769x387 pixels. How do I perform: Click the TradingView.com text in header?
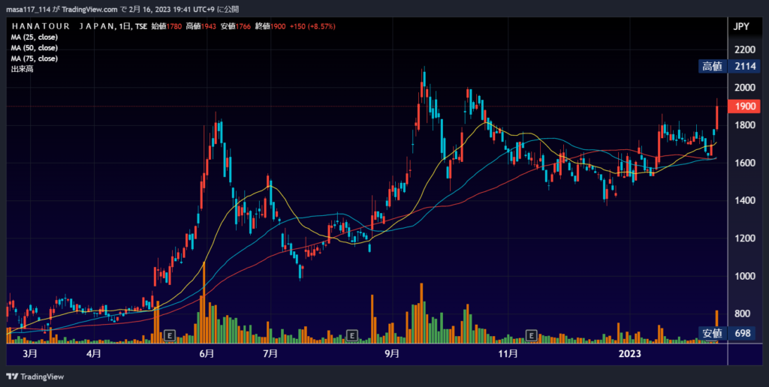click(x=90, y=9)
